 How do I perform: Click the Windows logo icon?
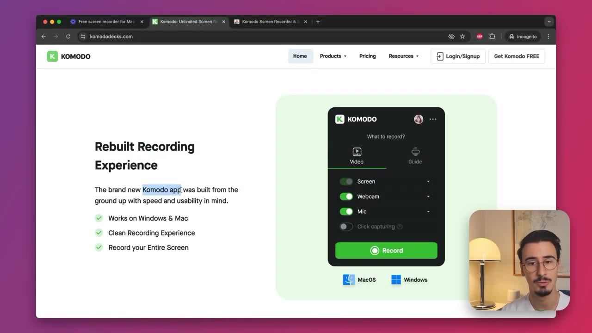(x=396, y=280)
